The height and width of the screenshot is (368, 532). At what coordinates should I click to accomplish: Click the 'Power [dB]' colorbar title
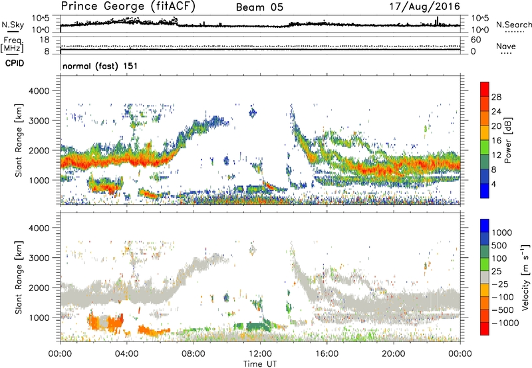(x=507, y=140)
